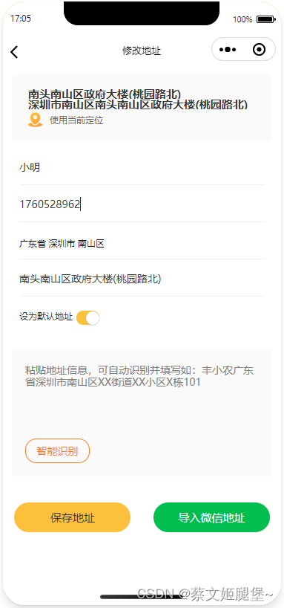Close mini program via circle target icon

pos(259,50)
